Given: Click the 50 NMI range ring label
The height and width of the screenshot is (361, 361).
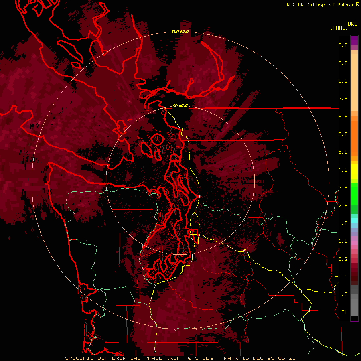Looking at the screenshot, I should 180,106.
